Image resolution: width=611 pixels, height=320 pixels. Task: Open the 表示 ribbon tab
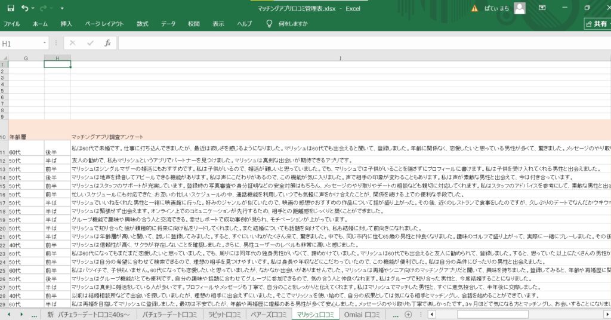point(218,24)
